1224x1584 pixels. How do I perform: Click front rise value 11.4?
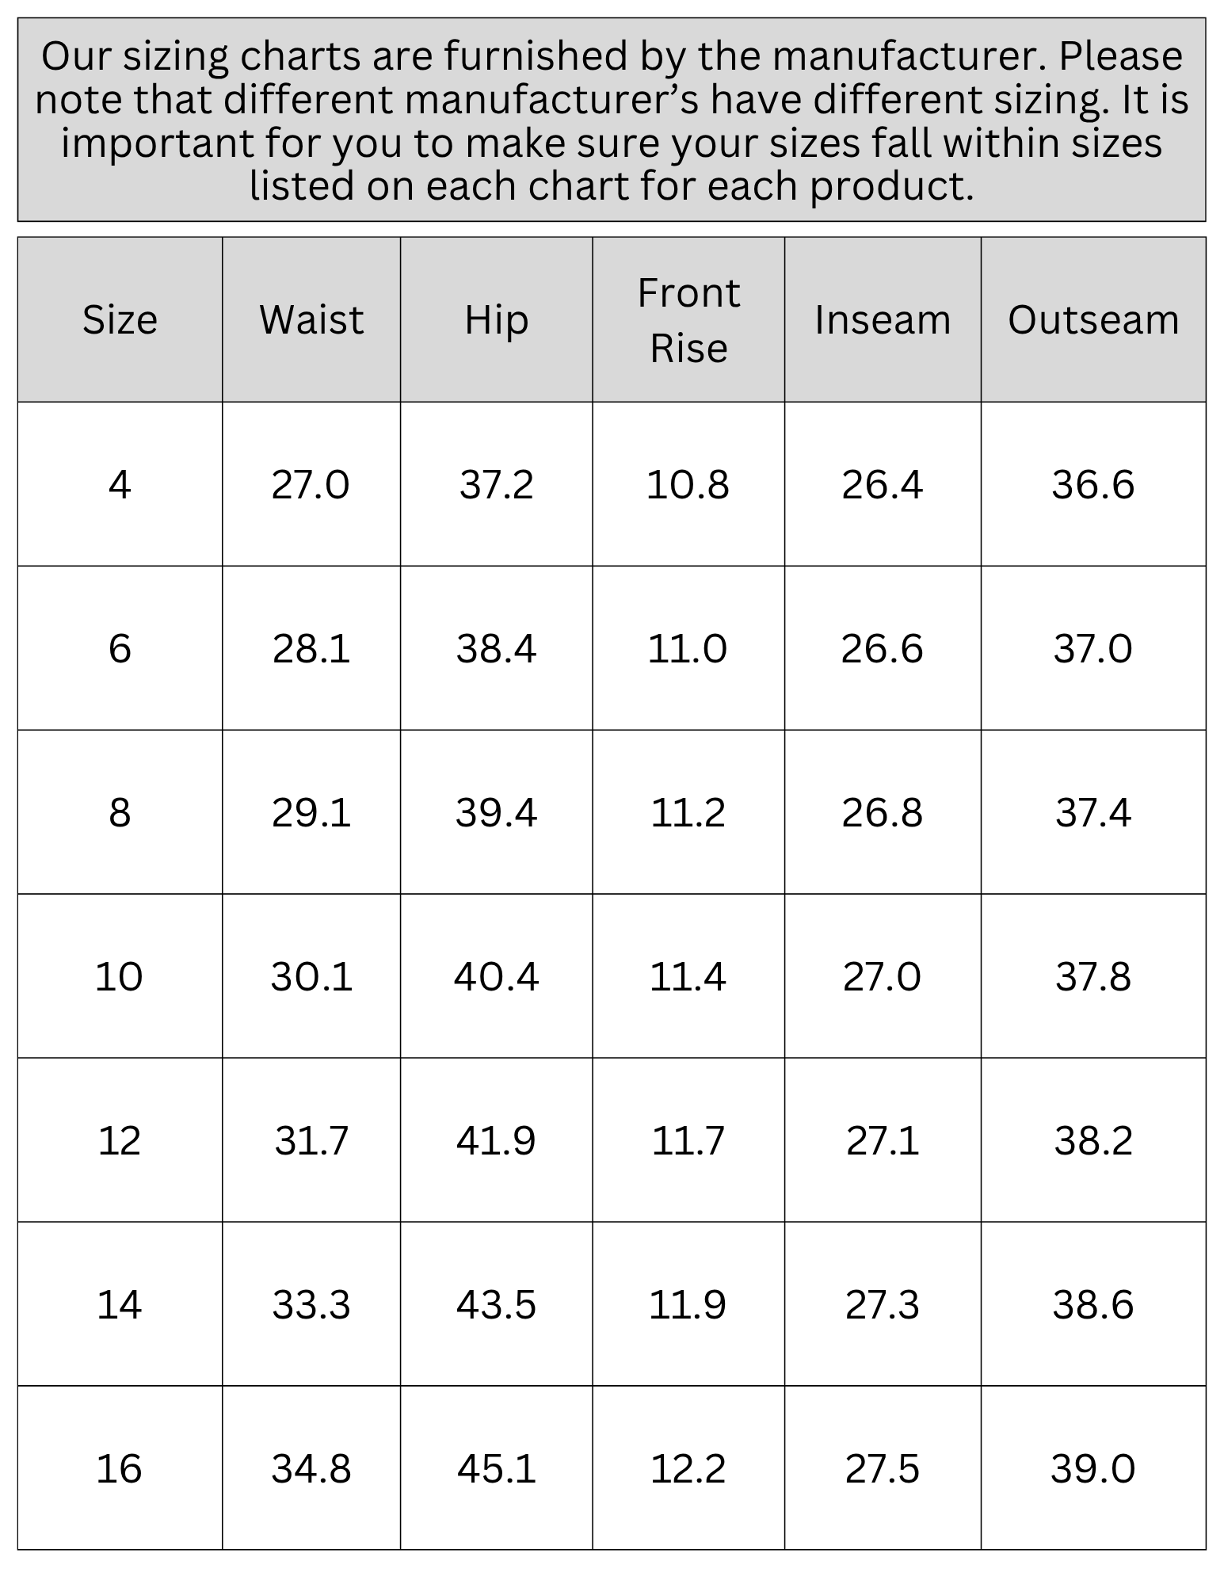click(x=688, y=976)
